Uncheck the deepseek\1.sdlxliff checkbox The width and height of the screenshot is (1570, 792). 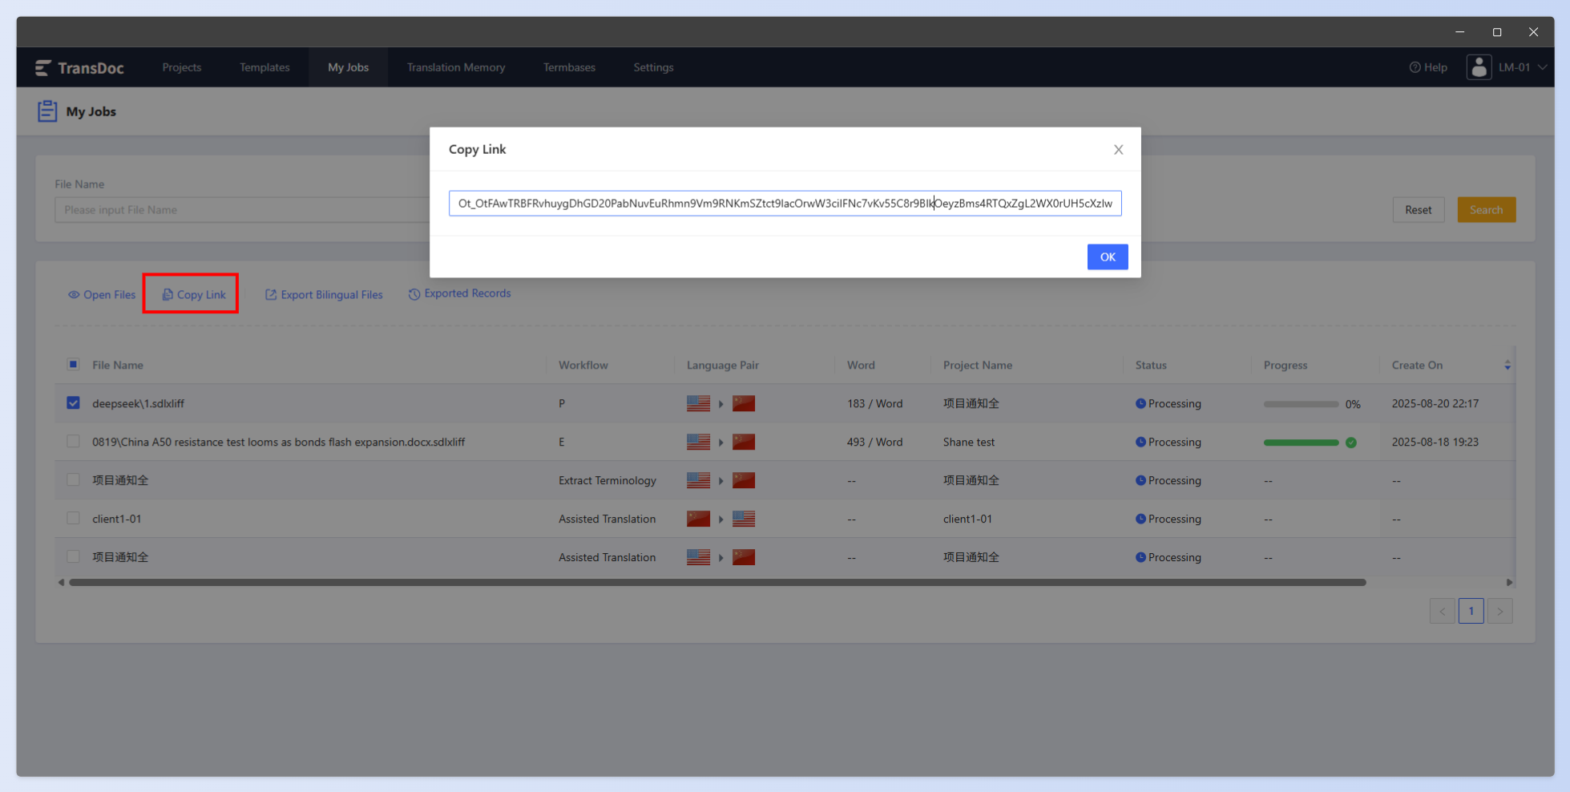(73, 402)
